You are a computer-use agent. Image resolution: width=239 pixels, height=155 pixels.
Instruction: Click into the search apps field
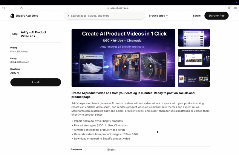(104, 16)
